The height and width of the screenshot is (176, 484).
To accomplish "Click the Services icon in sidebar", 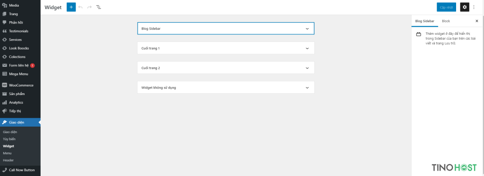I will (4, 40).
